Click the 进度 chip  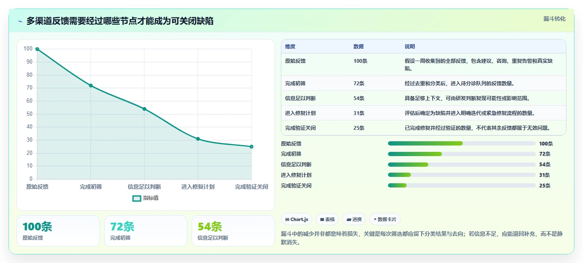click(354, 219)
